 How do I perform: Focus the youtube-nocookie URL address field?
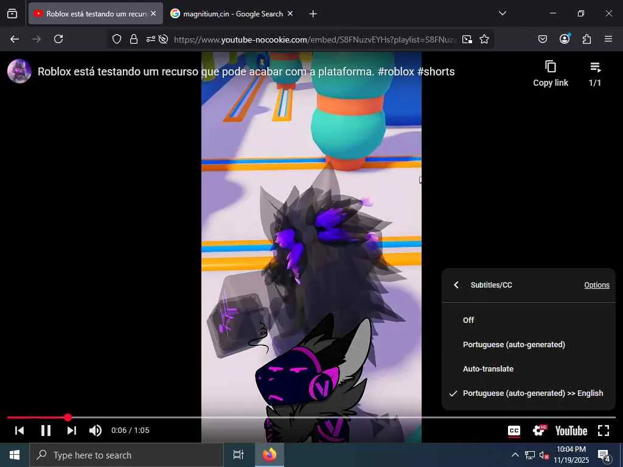pyautogui.click(x=315, y=40)
